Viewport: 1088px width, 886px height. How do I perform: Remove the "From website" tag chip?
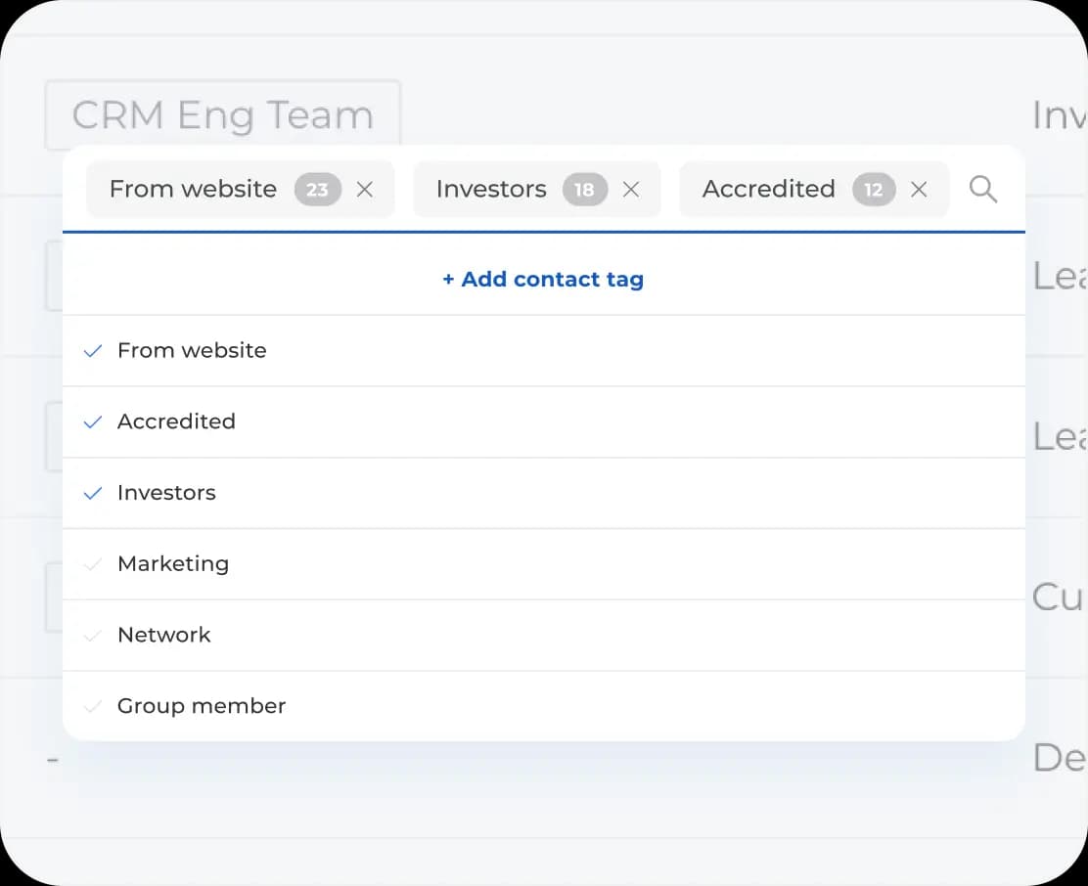click(365, 190)
